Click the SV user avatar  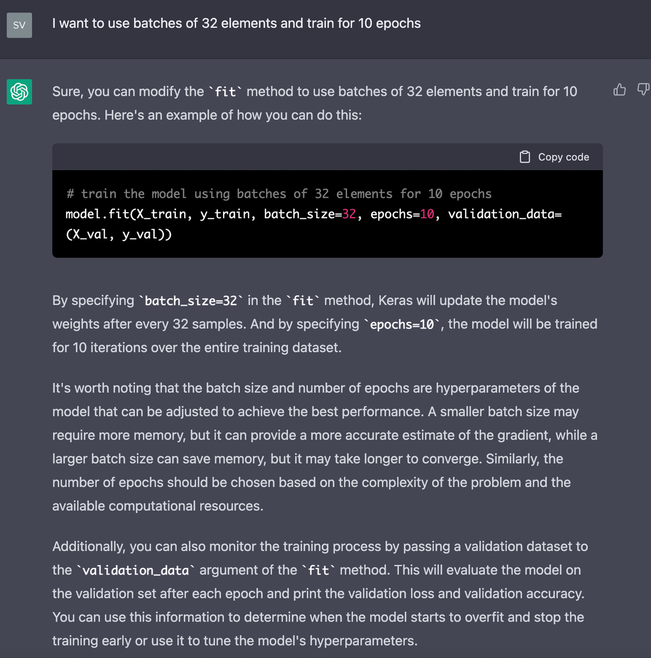point(20,25)
